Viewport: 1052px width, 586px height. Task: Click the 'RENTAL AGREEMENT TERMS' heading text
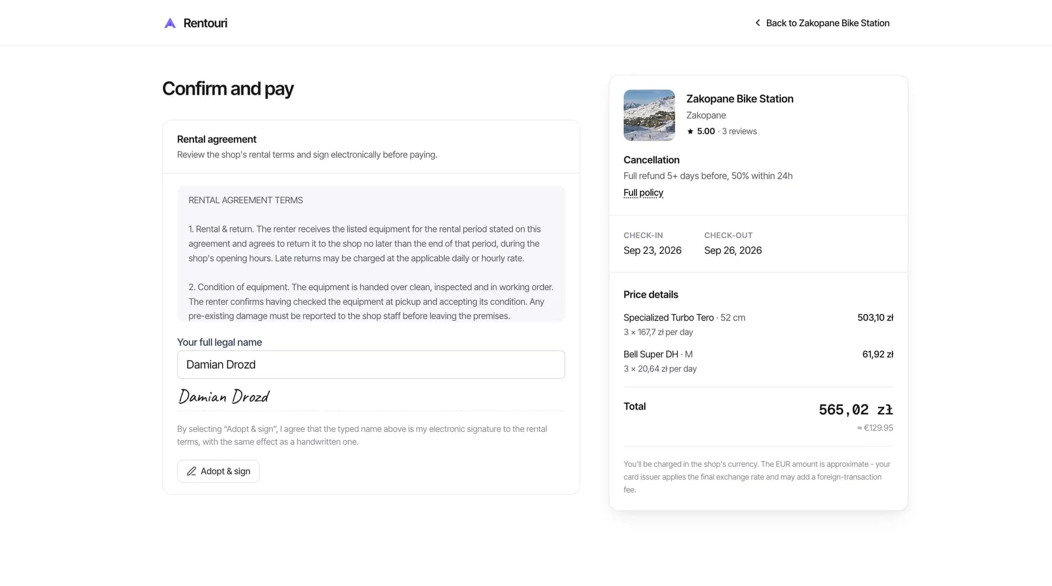click(x=245, y=200)
